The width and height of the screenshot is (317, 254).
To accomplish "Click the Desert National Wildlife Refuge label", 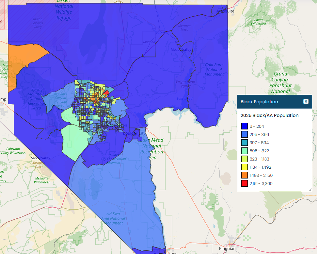I will tap(64, 10).
